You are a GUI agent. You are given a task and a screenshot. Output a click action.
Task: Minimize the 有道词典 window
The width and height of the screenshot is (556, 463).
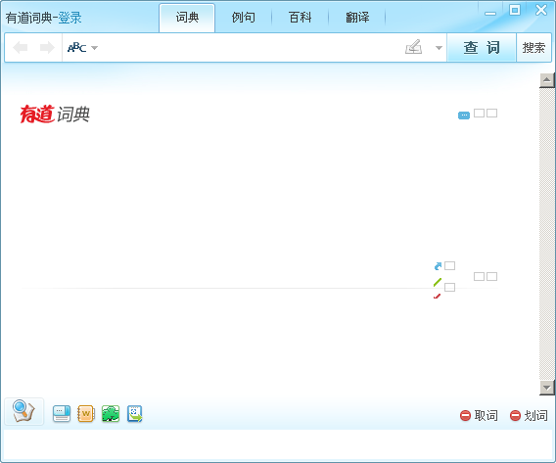click(490, 13)
